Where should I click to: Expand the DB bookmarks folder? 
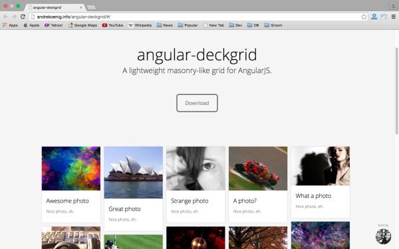coord(253,25)
